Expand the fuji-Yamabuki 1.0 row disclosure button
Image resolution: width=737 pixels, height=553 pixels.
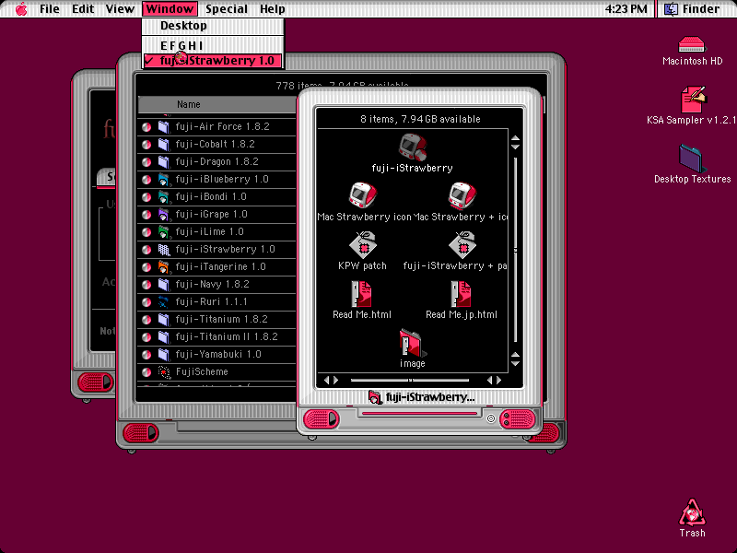coord(146,355)
